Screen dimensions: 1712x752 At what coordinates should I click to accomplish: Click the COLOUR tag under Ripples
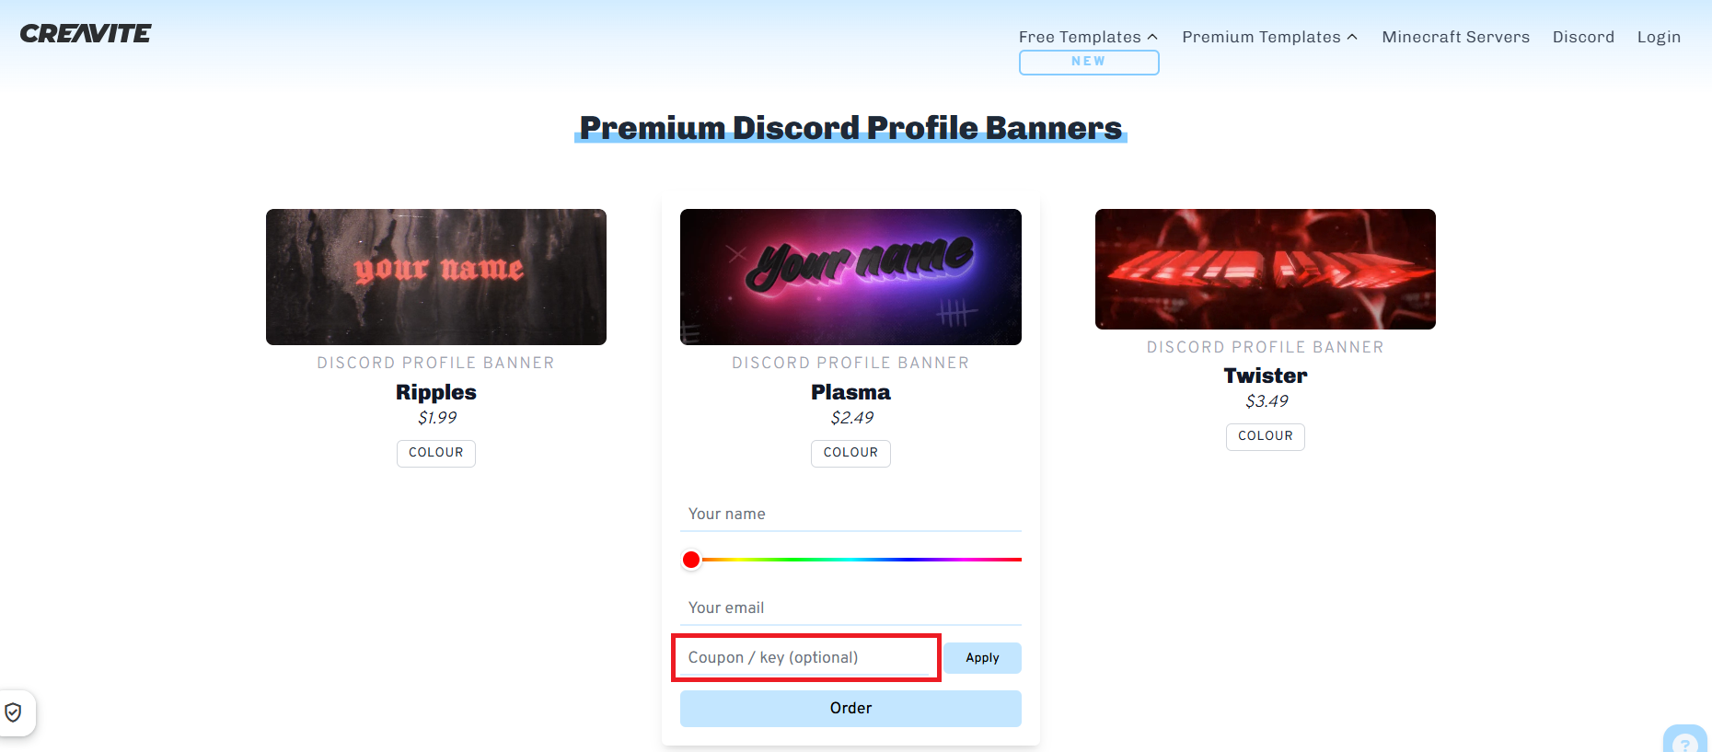click(436, 453)
